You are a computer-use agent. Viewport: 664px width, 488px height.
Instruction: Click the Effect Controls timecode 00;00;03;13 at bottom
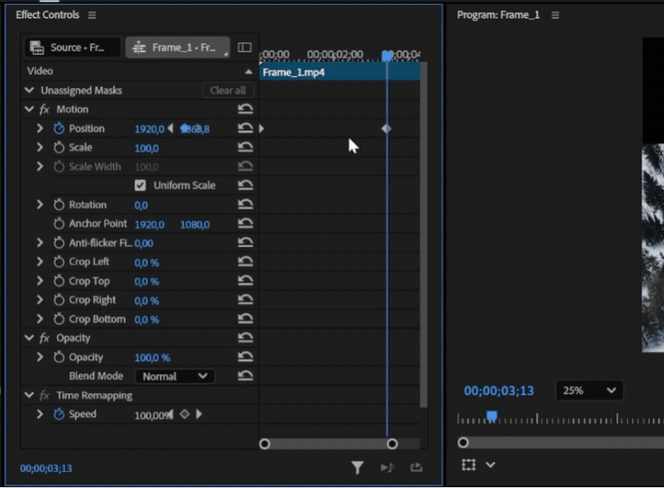point(46,468)
